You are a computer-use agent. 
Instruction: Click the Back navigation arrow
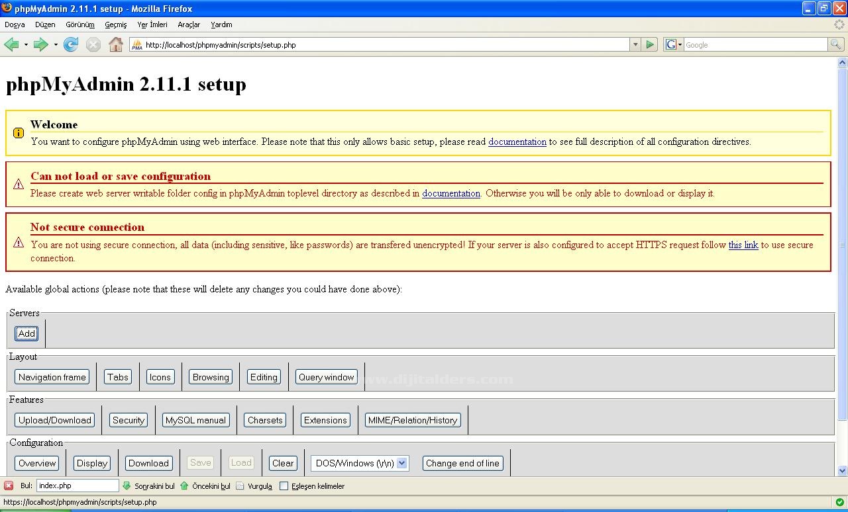[13, 44]
